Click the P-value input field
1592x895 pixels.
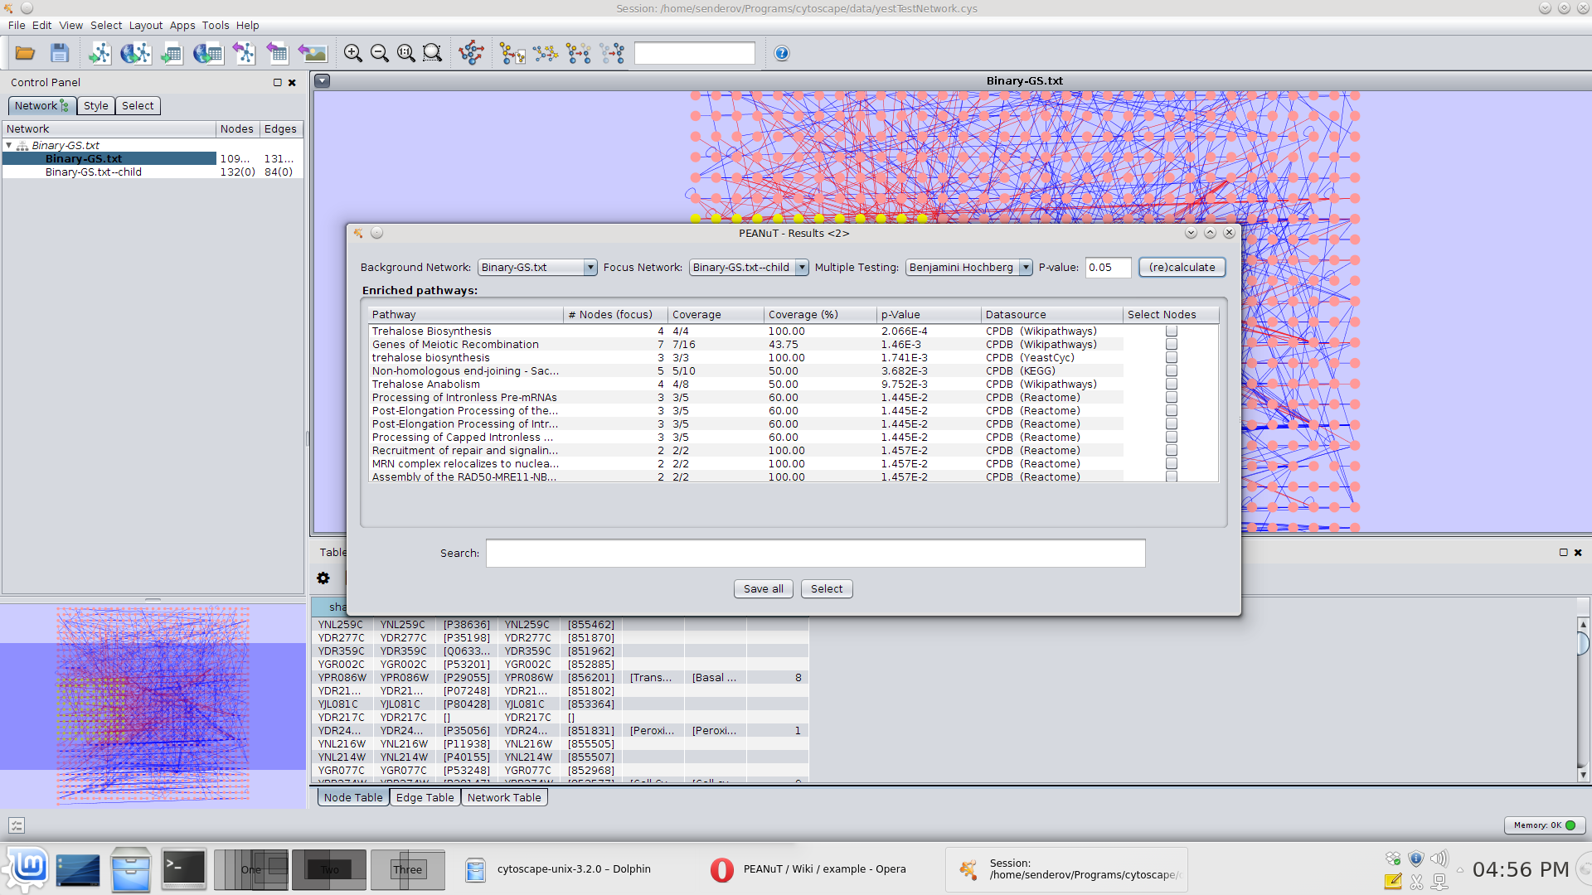point(1108,267)
